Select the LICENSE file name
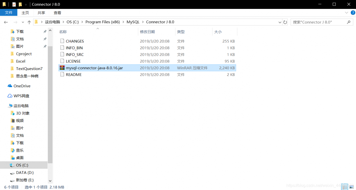 (73, 61)
